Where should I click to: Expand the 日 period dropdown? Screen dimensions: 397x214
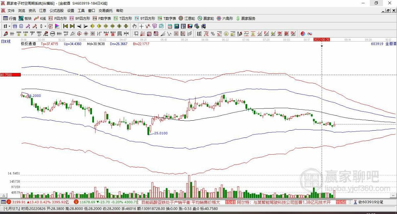9,26
